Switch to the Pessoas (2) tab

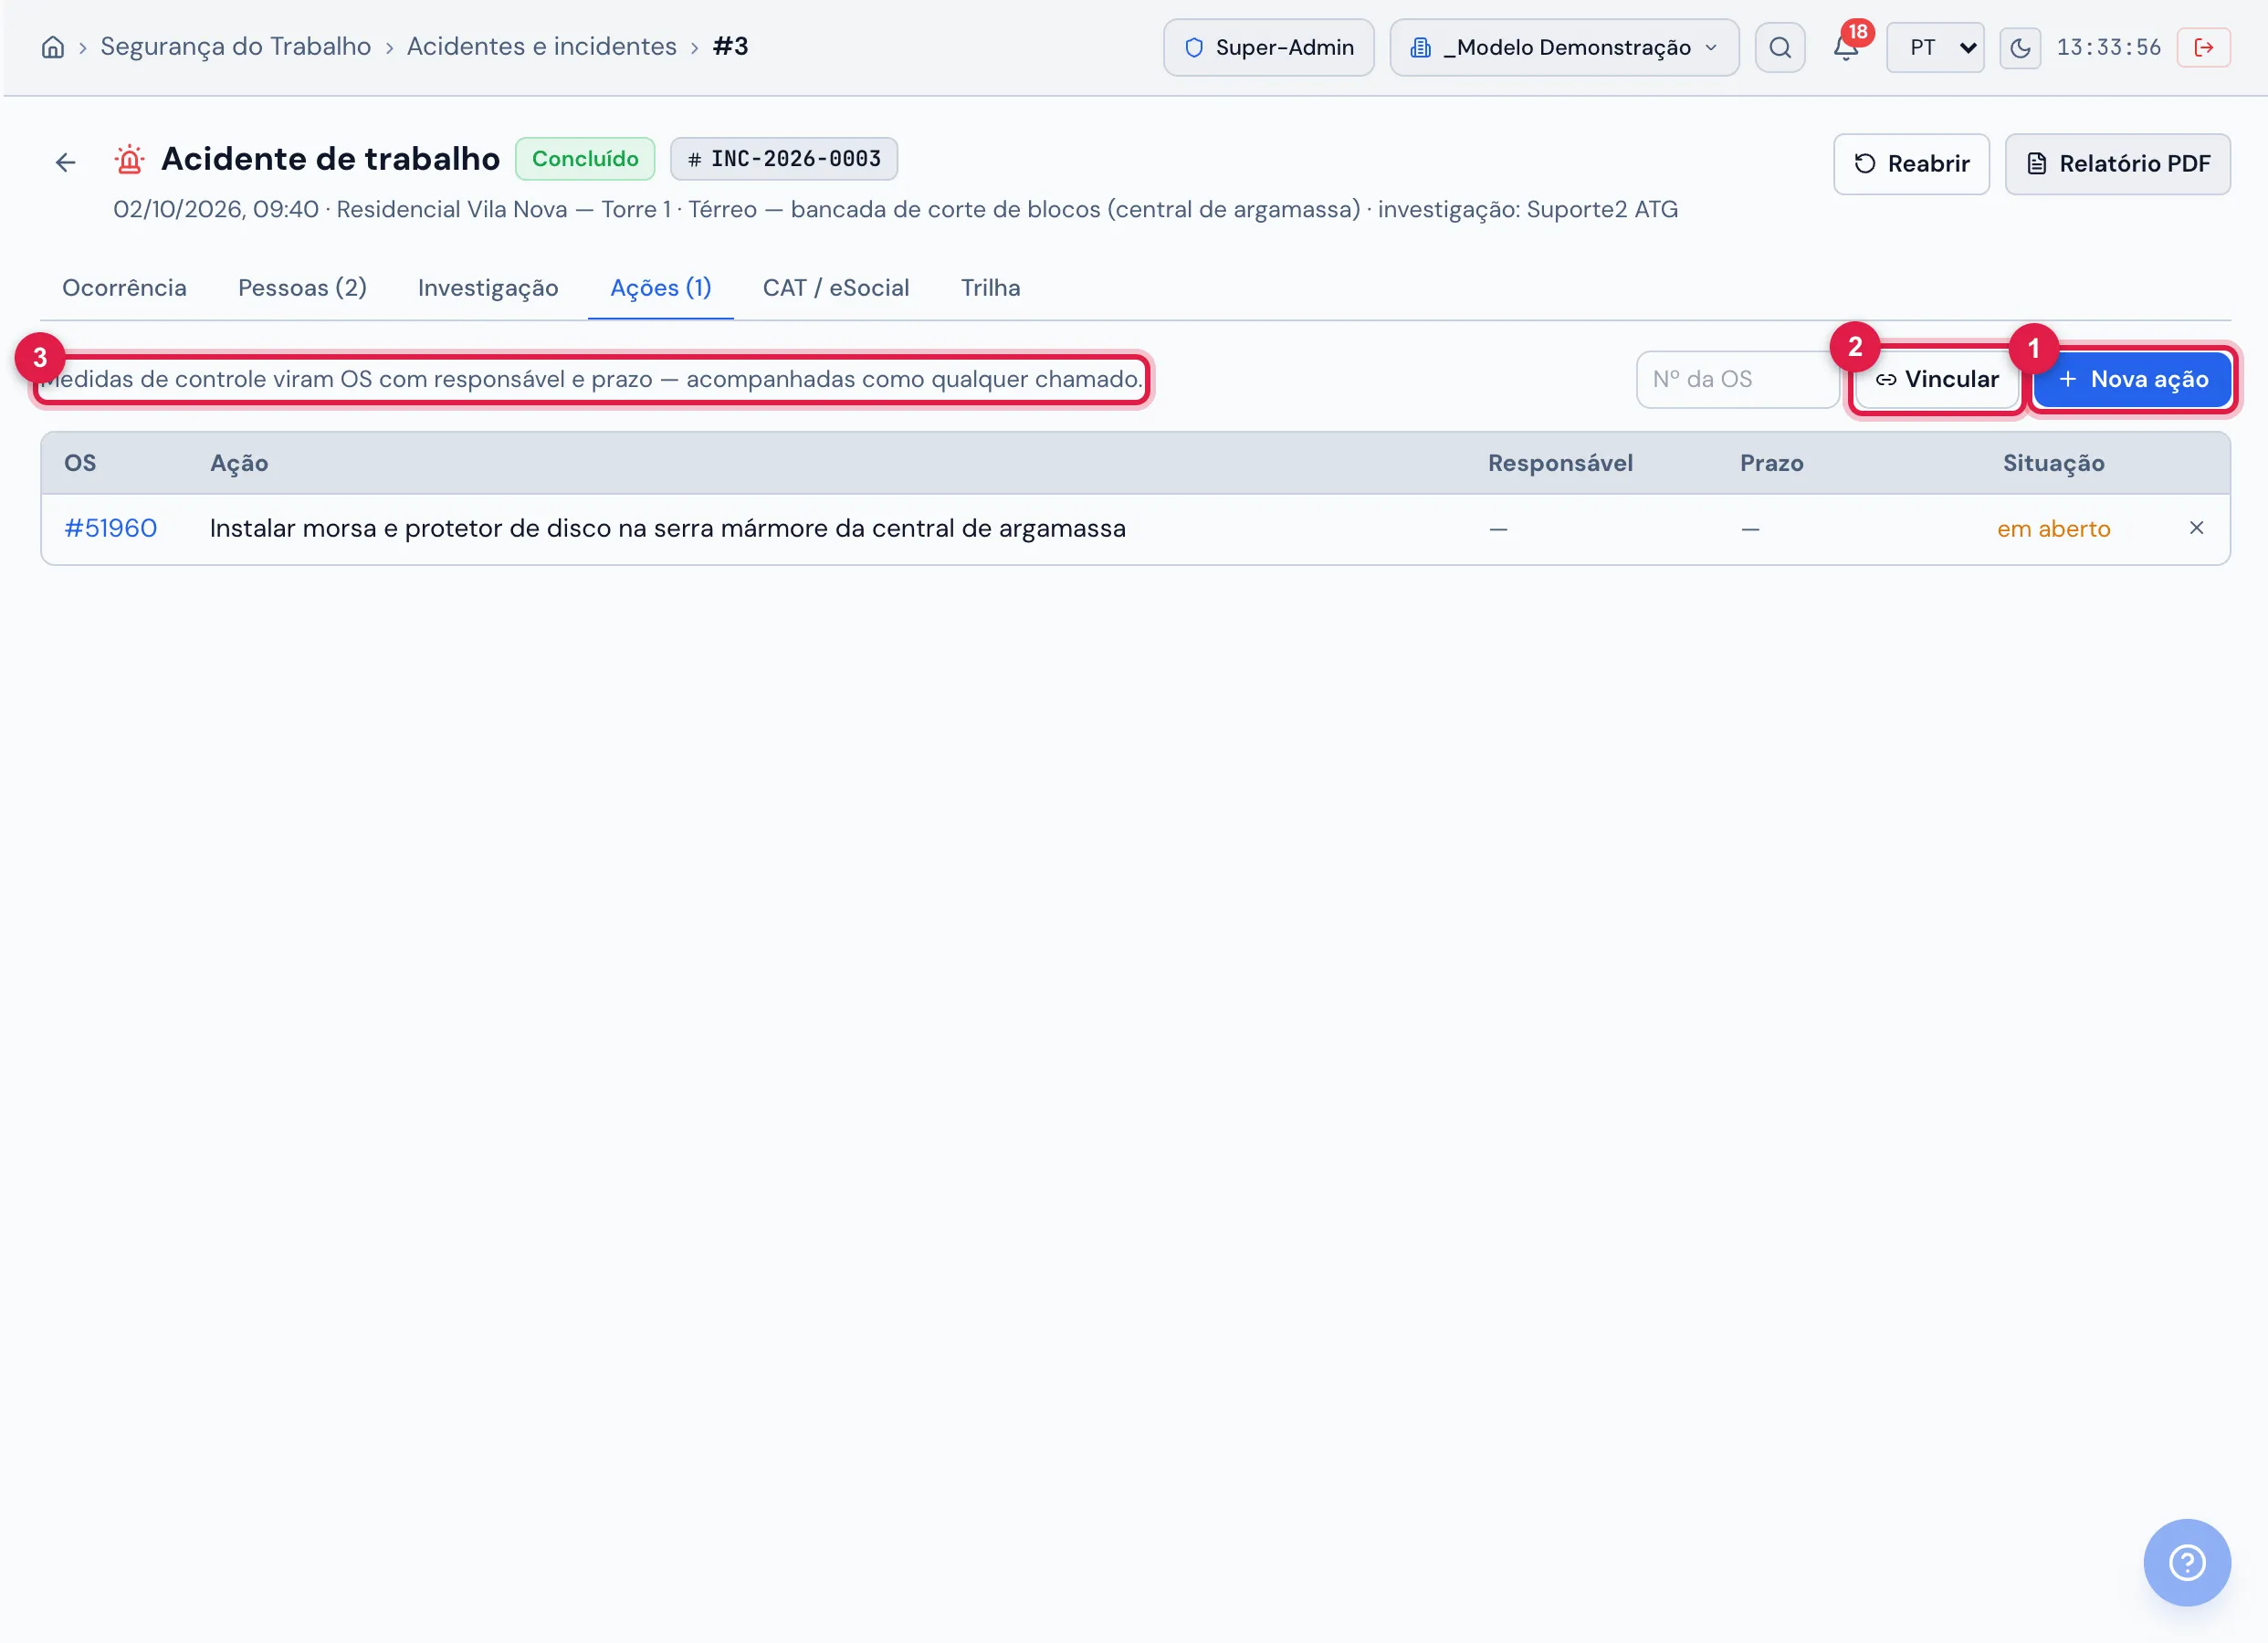coord(302,288)
